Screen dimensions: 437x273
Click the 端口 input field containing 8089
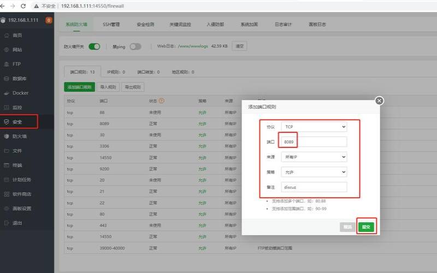coord(314,142)
